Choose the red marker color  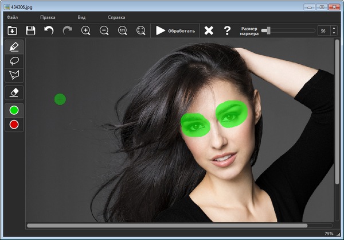(14, 124)
